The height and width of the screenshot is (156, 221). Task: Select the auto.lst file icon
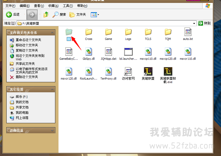188,32
